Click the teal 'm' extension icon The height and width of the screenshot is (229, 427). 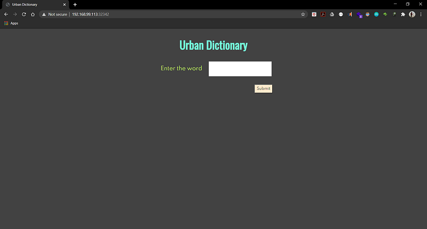point(376,15)
